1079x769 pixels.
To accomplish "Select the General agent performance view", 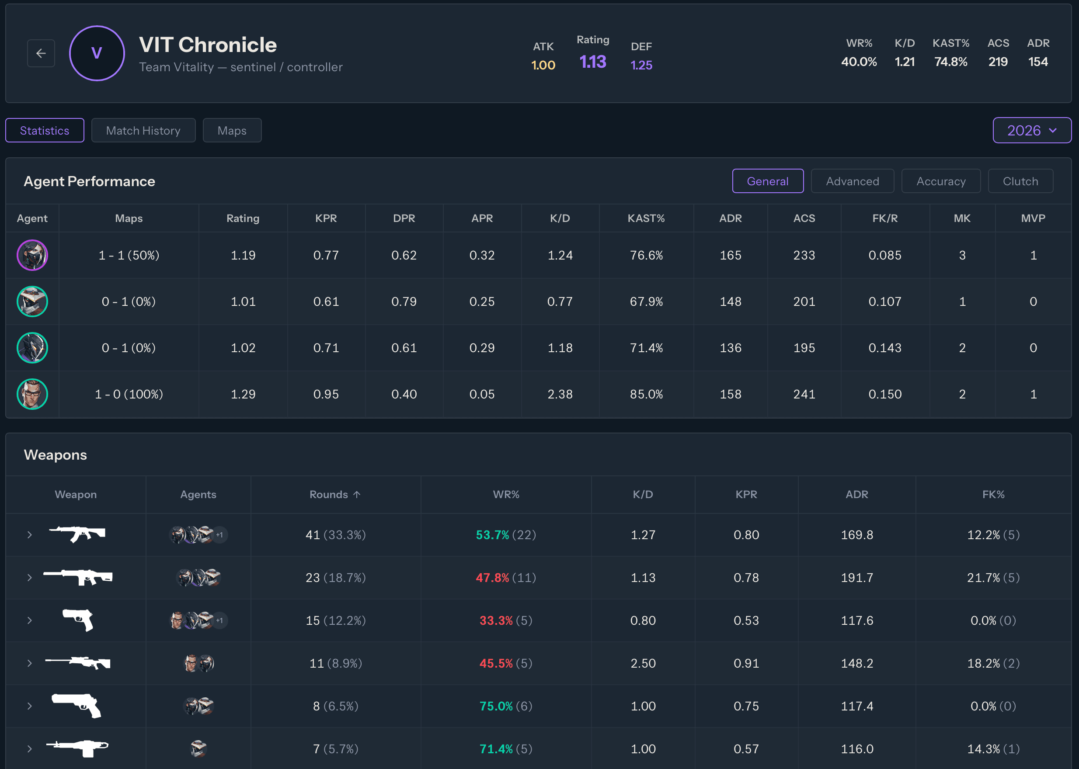I will tap(768, 181).
